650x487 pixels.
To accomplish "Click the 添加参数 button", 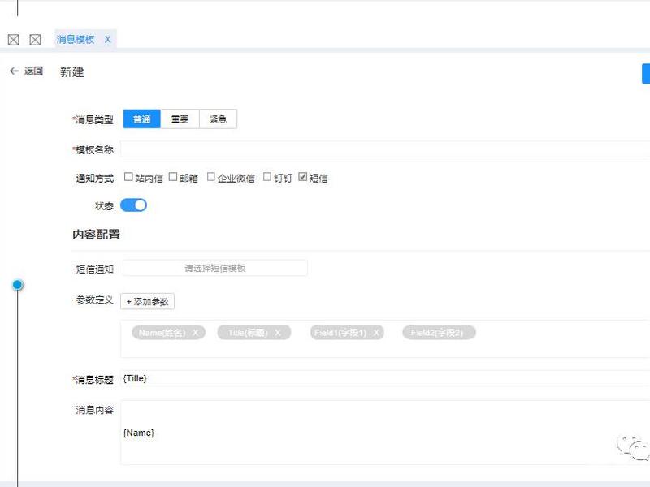I will [148, 301].
